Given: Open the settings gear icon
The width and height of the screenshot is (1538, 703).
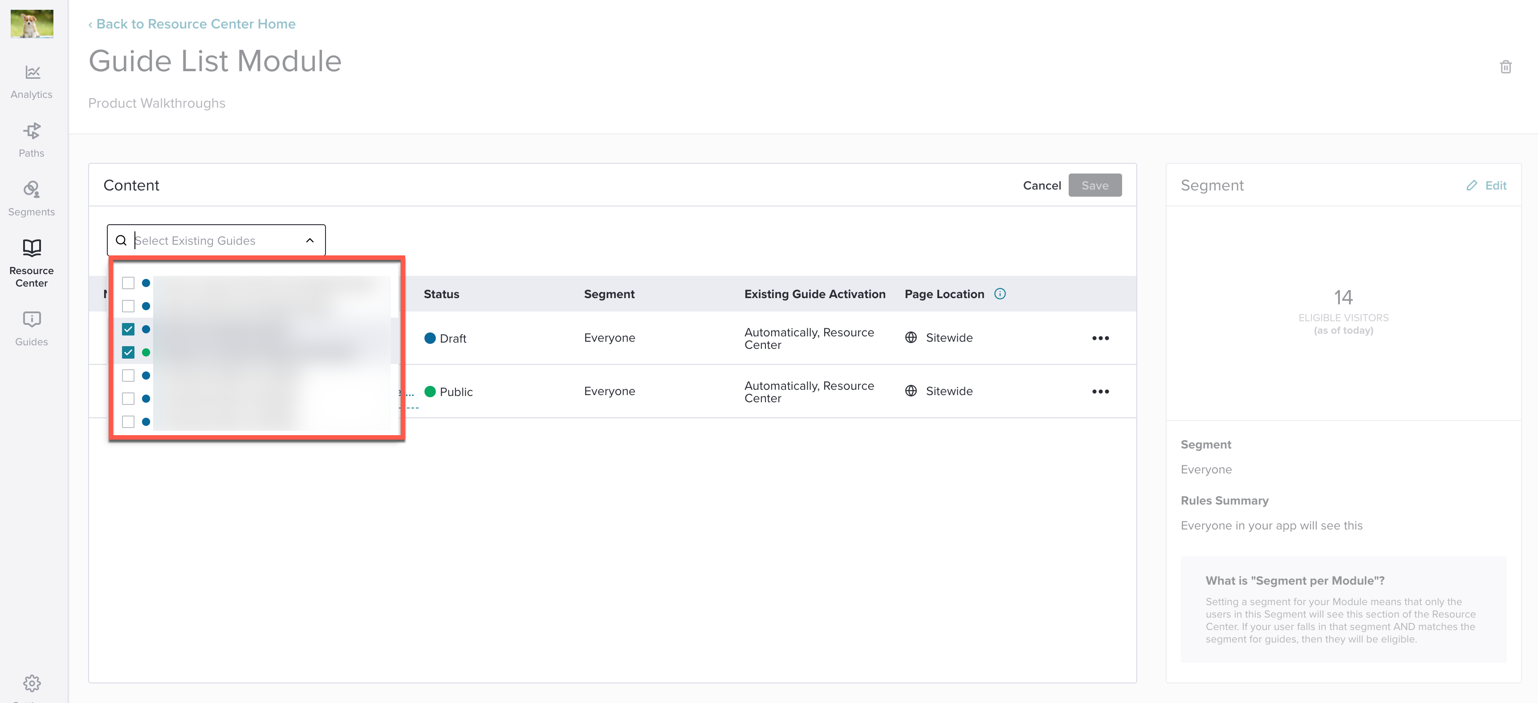Looking at the screenshot, I should [x=32, y=683].
